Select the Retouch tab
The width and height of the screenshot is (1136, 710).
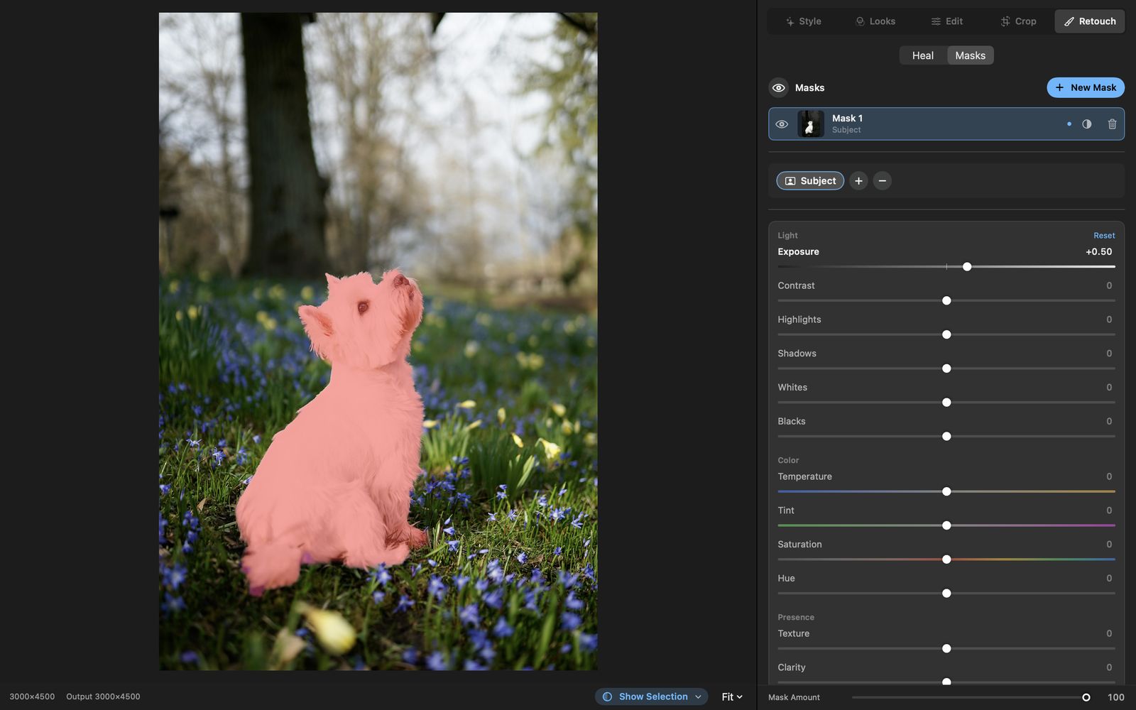[x=1090, y=21]
